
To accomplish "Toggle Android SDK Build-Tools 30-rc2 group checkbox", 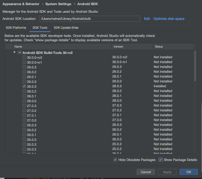I will click(x=20, y=52).
